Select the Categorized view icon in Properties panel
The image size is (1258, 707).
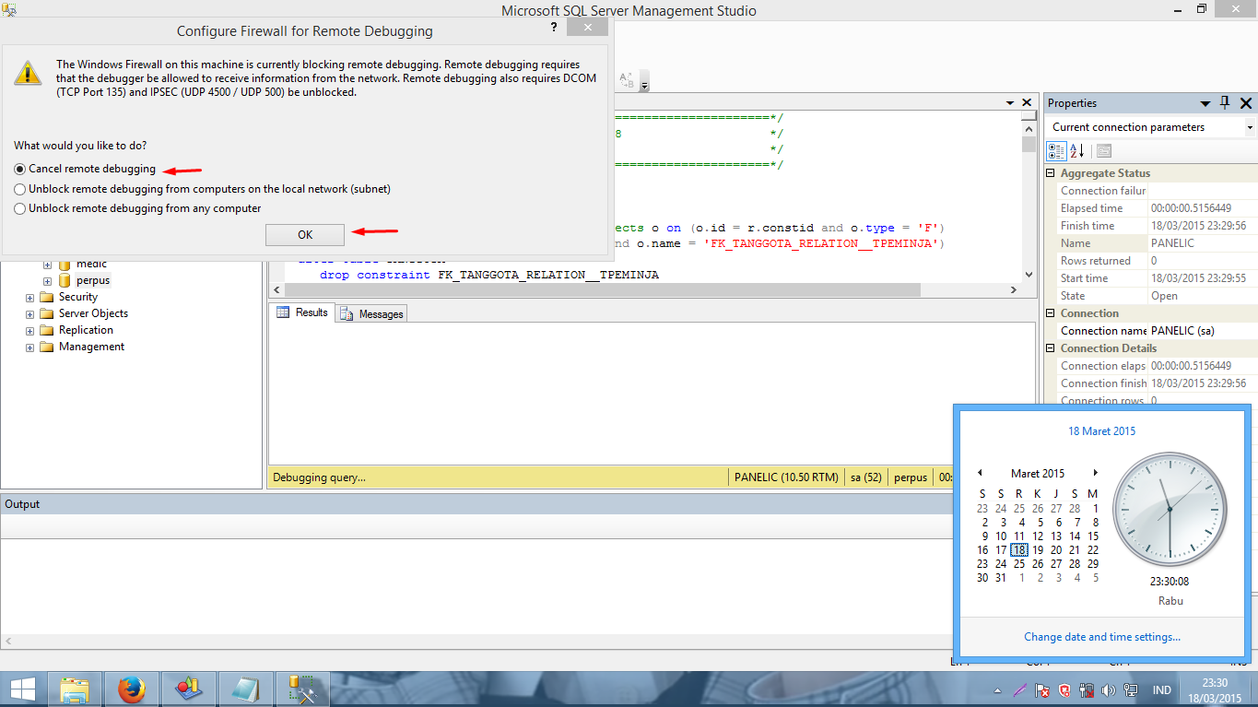(x=1056, y=150)
